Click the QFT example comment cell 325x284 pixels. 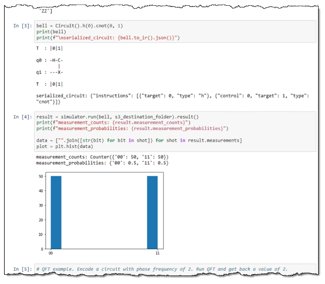click(x=175, y=269)
